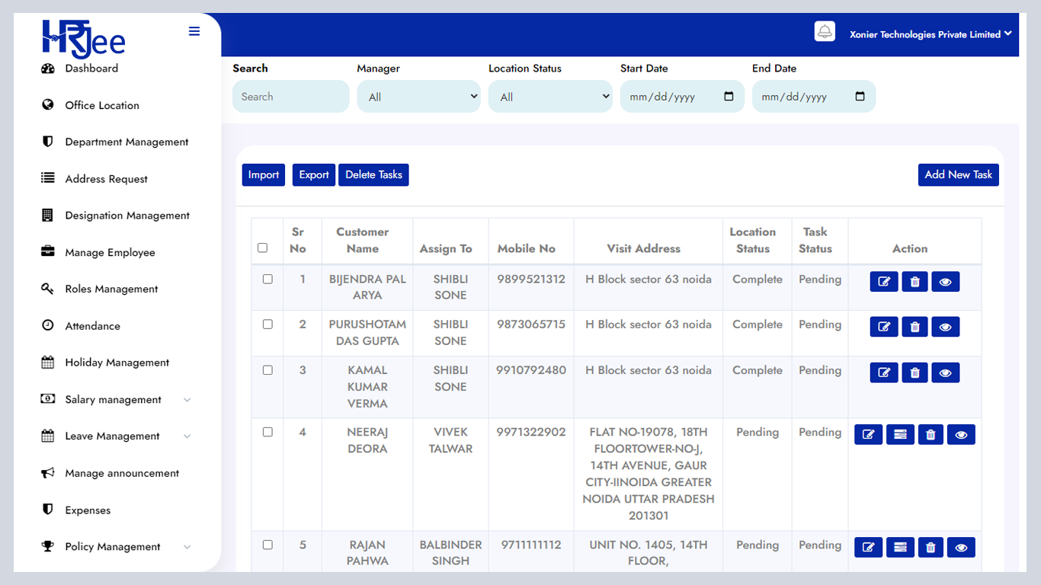The image size is (1041, 585).
Task: Go to Dashboard in the sidebar
Action: 91,69
